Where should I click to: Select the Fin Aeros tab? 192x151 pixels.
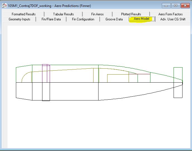click(97, 14)
